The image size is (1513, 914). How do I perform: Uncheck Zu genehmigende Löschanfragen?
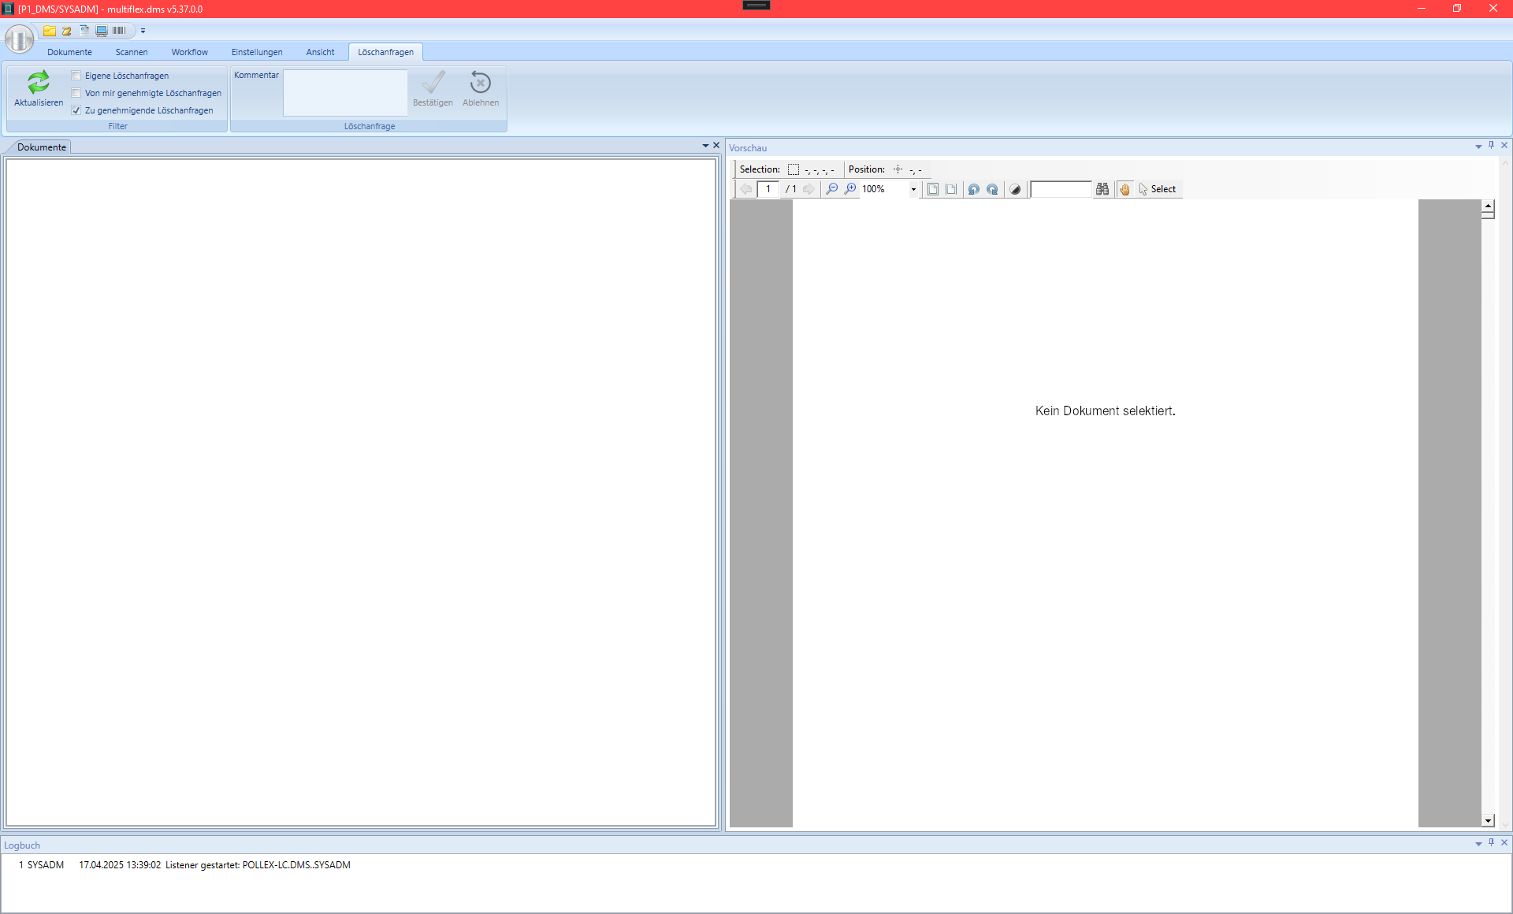[x=76, y=110]
